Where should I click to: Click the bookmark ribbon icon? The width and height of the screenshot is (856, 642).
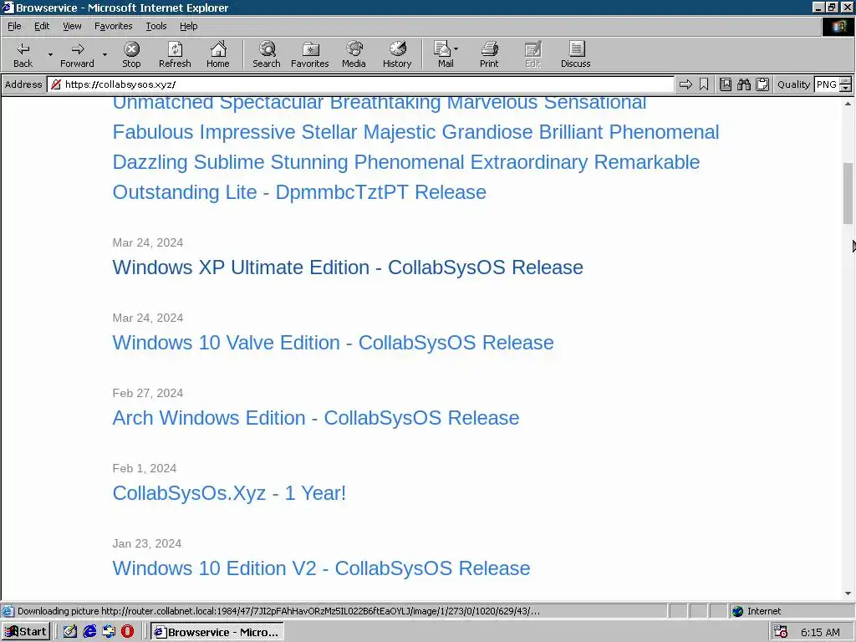[704, 84]
